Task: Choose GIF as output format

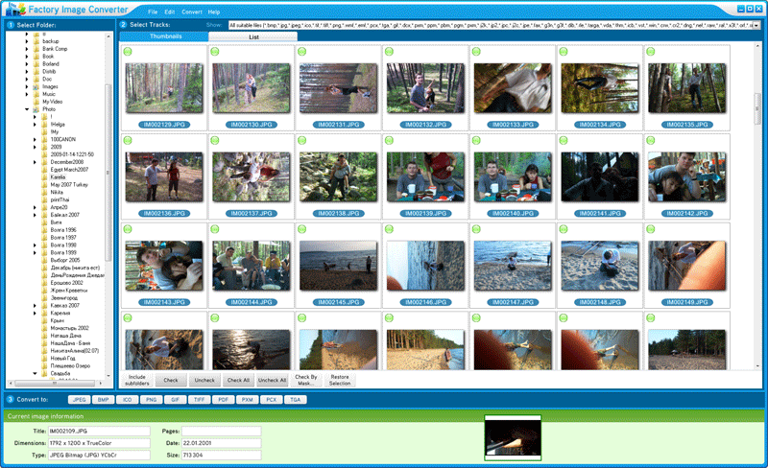Action: pos(176,400)
